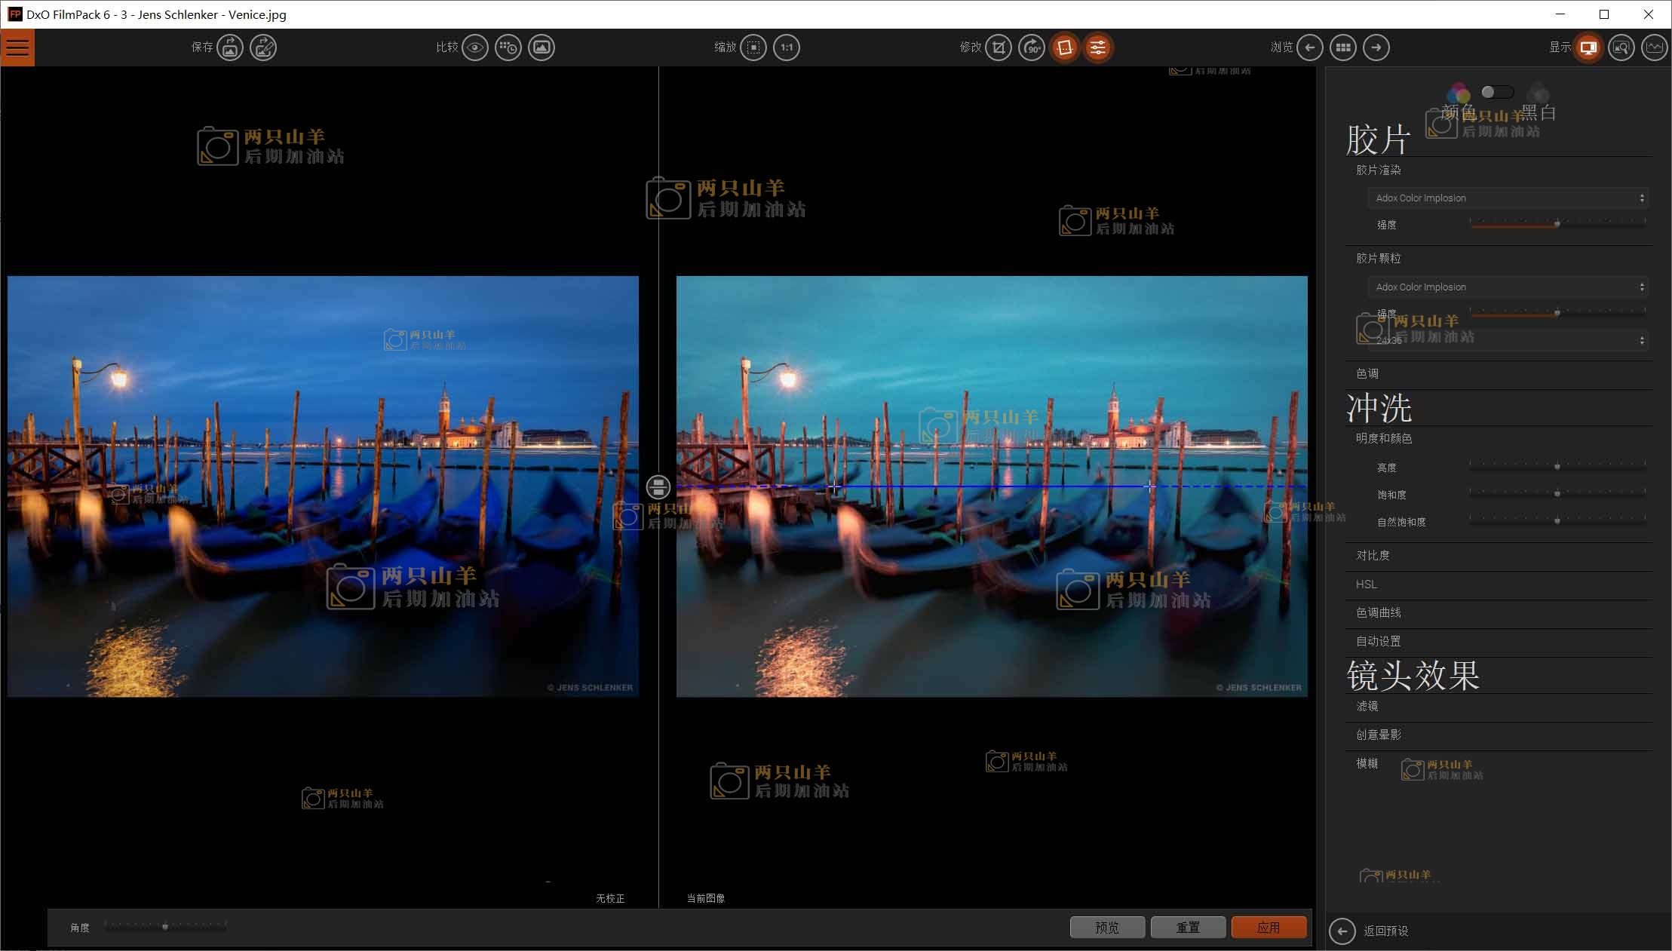Click the 角度 angle slider
This screenshot has width=1672, height=951.
click(165, 927)
